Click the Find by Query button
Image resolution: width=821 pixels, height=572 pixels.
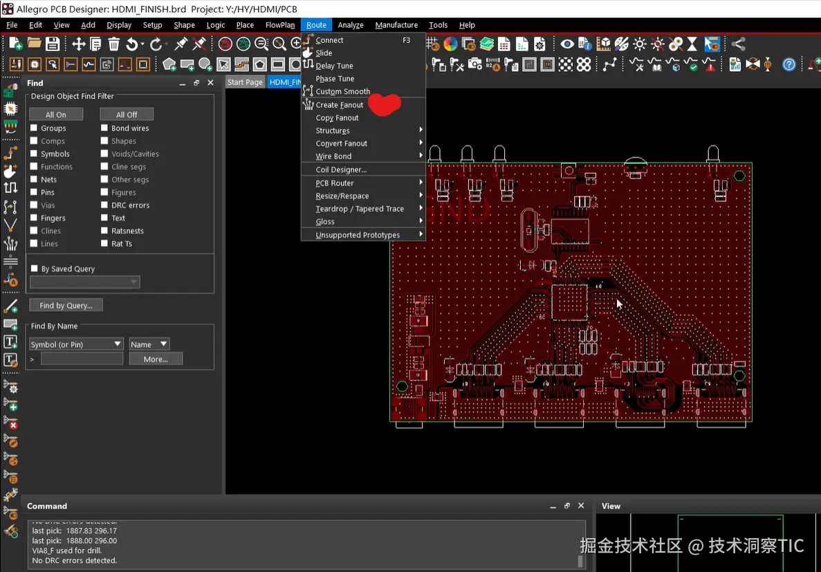[66, 305]
